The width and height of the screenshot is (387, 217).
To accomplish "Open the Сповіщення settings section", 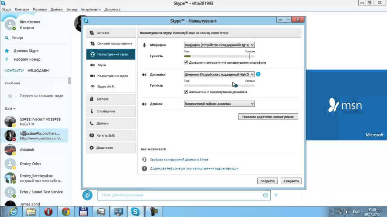I will [111, 111].
